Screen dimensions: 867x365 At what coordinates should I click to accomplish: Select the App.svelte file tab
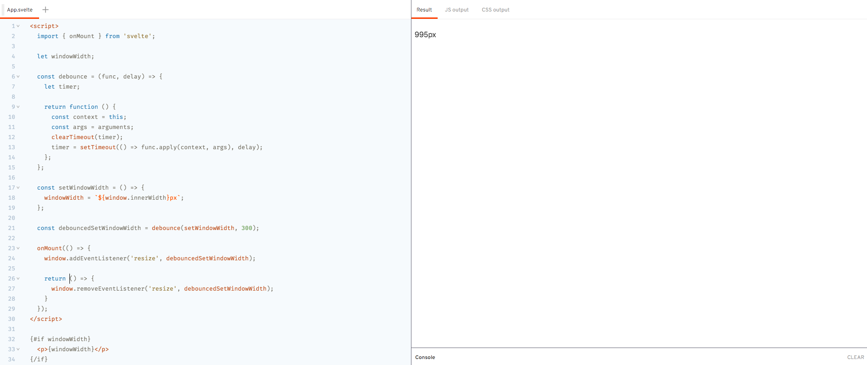(20, 10)
